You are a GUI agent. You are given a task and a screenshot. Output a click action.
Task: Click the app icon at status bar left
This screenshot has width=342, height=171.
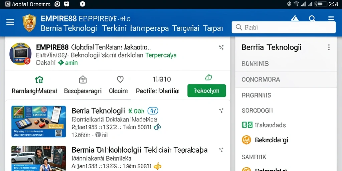click(x=8, y=4)
